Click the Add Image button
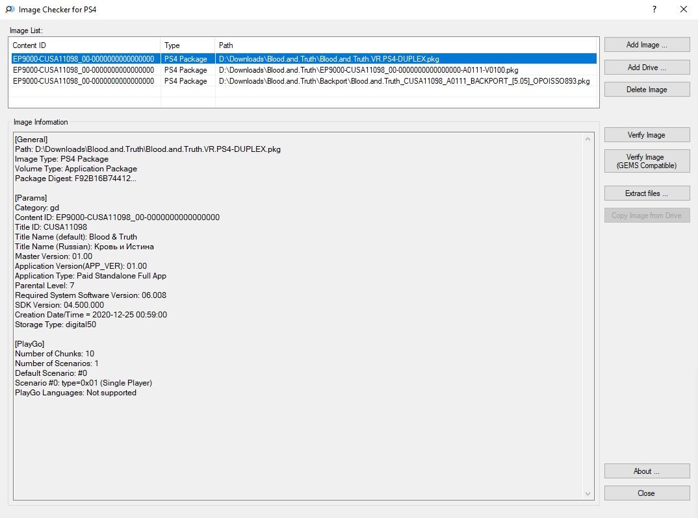 [x=647, y=45]
